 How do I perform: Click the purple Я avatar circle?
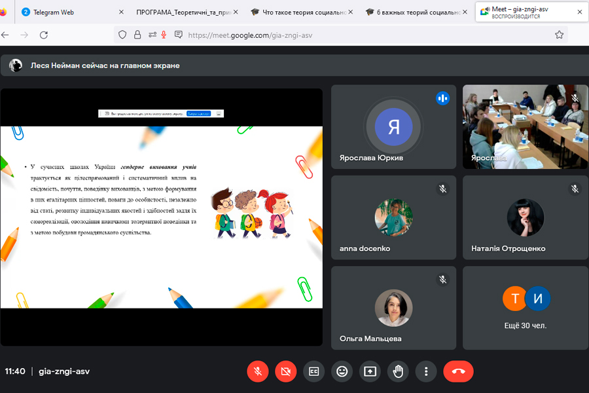click(x=393, y=126)
